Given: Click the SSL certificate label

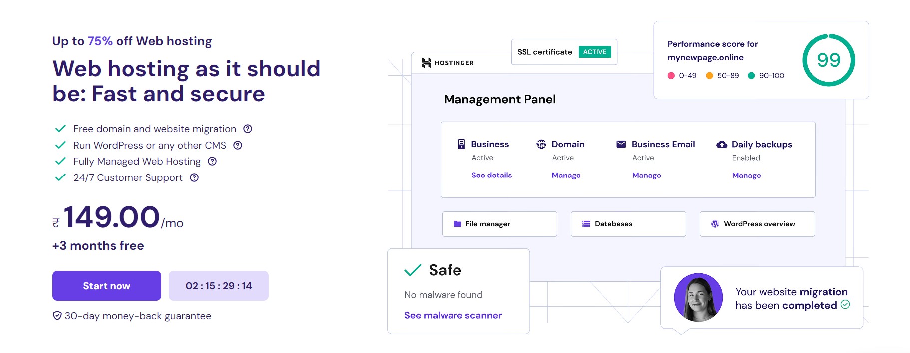Looking at the screenshot, I should (545, 52).
